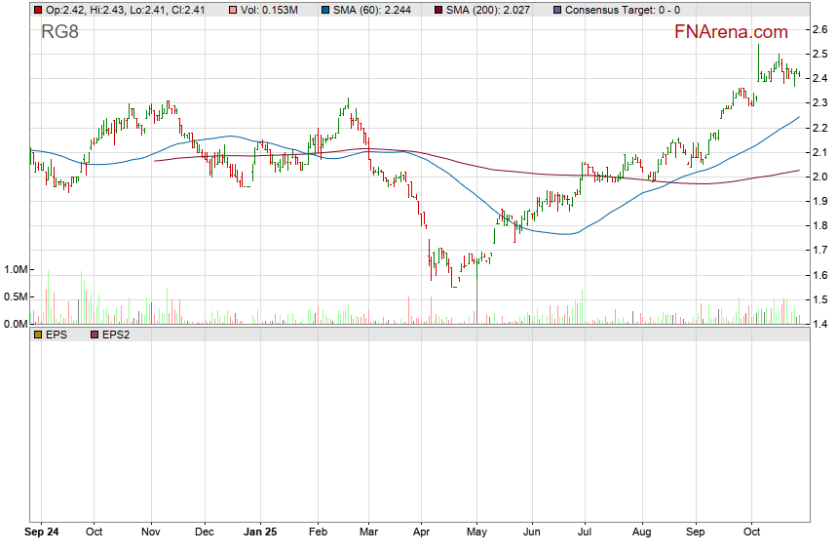
Task: Click the Apr label on date axis
Action: [x=421, y=532]
